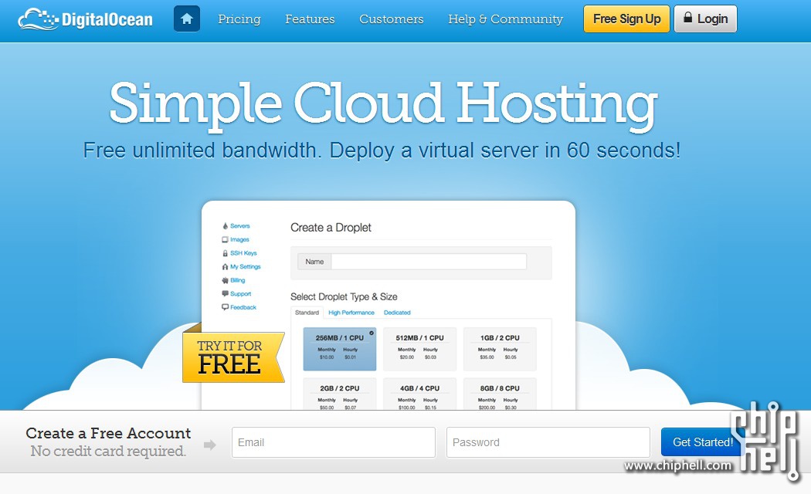Select the 1GB / 2 CPU plan

(x=500, y=349)
